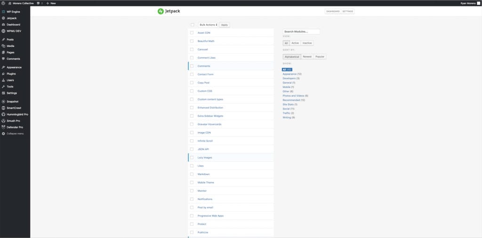This screenshot has width=482, height=238.
Task: Check the Publicize module checkbox
Action: click(x=192, y=232)
